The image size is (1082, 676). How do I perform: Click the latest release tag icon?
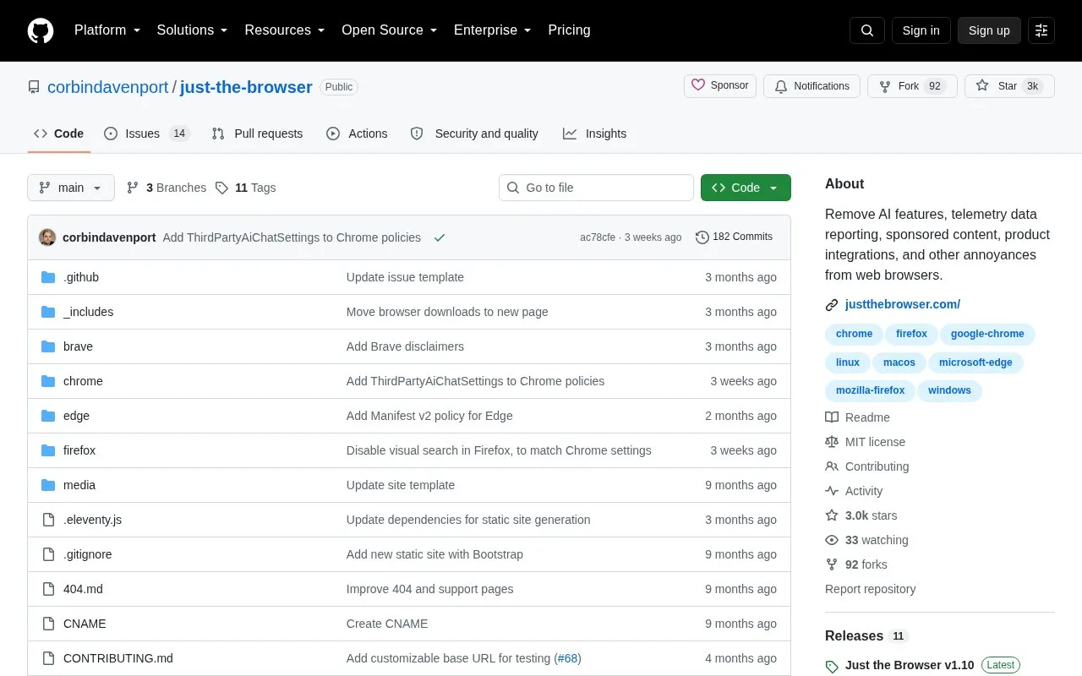point(832,666)
